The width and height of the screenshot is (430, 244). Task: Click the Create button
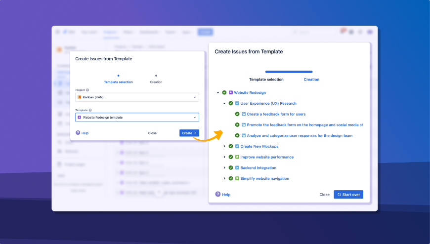(189, 133)
